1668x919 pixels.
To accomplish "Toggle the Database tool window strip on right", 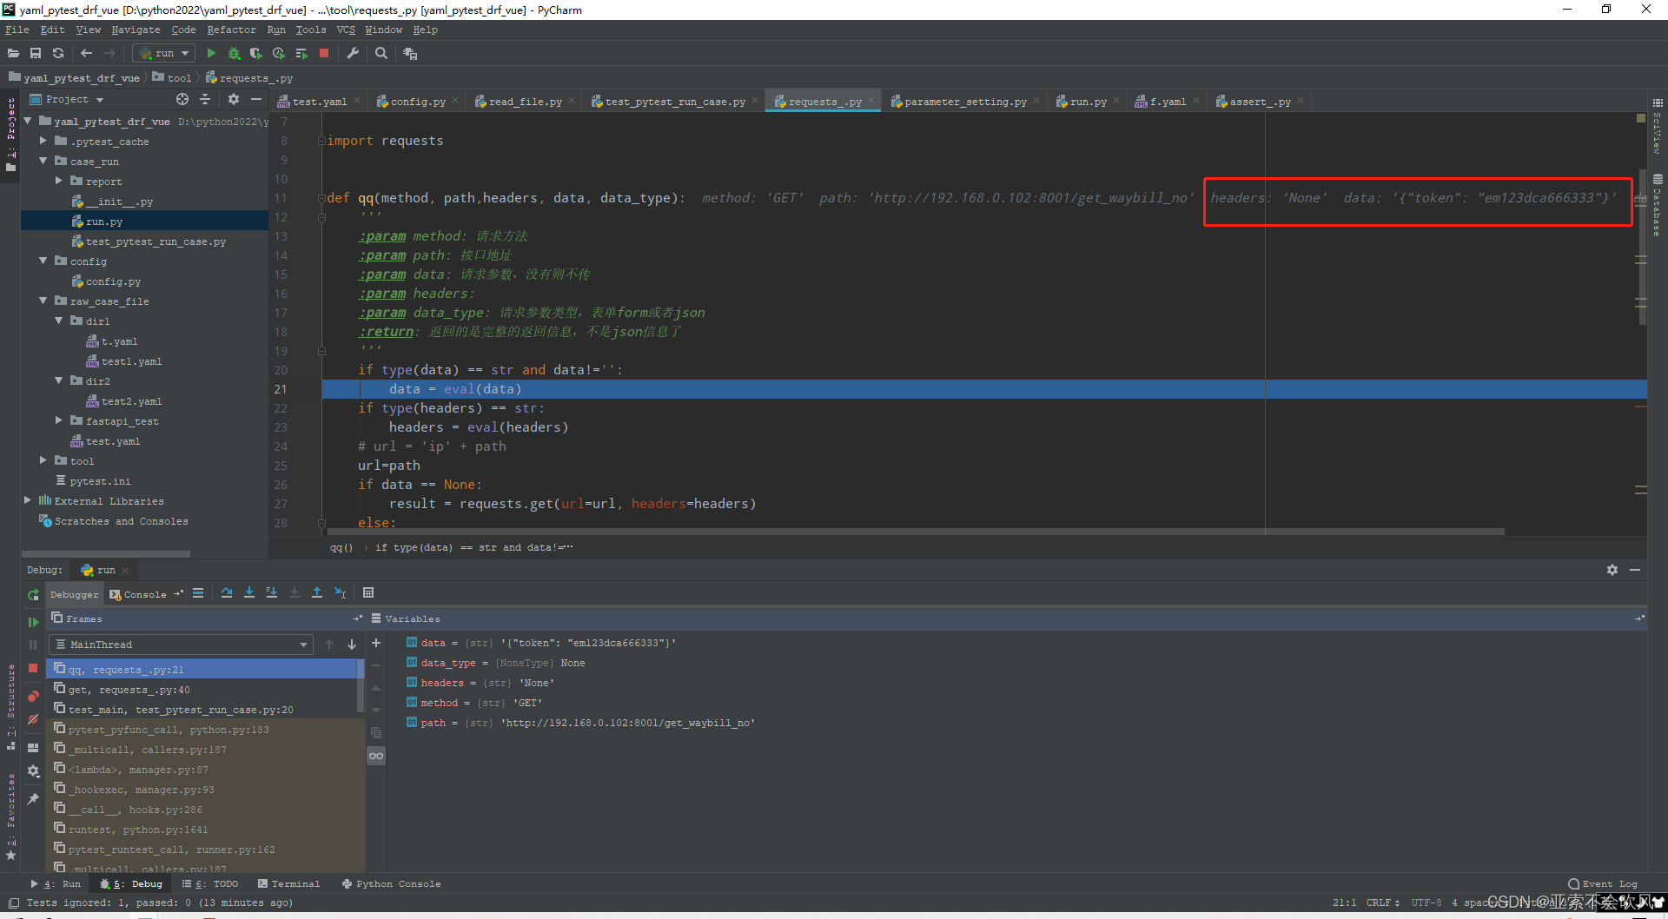I will click(x=1658, y=205).
